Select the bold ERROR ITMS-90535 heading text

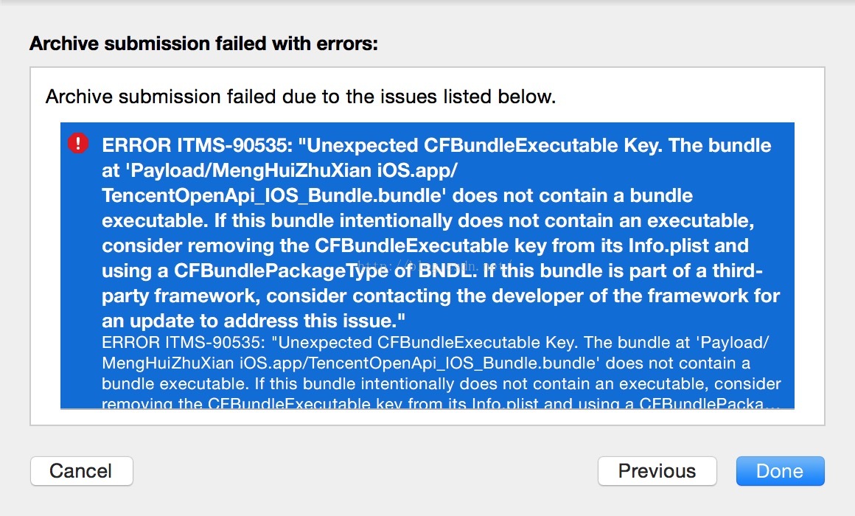[198, 145]
